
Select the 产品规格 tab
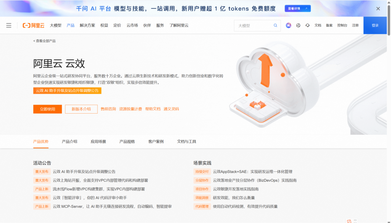click(127, 142)
